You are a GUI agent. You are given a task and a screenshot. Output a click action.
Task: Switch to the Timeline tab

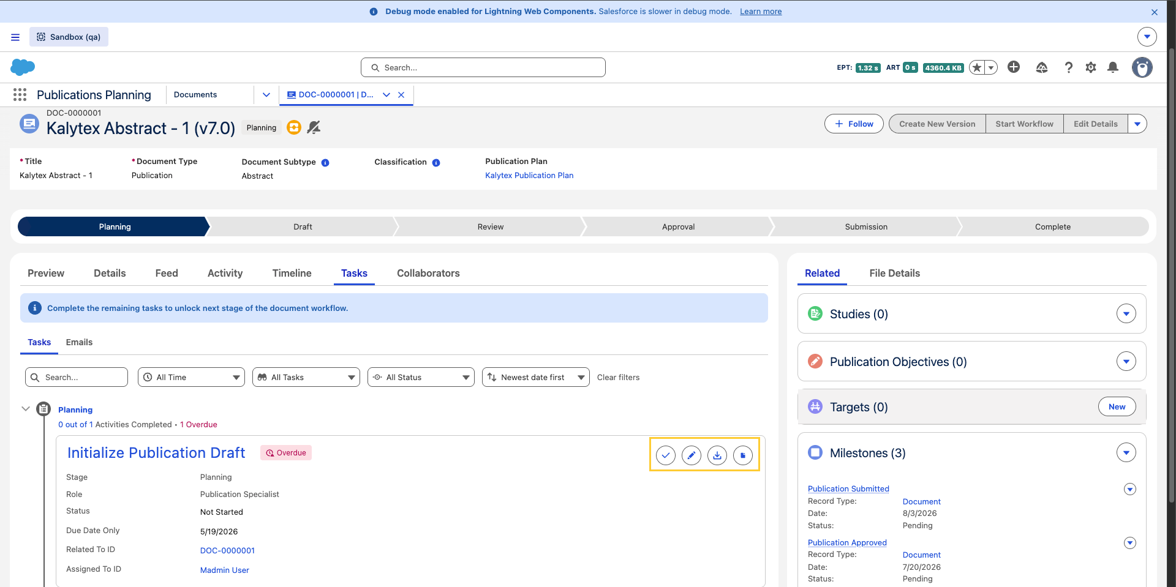pos(292,274)
